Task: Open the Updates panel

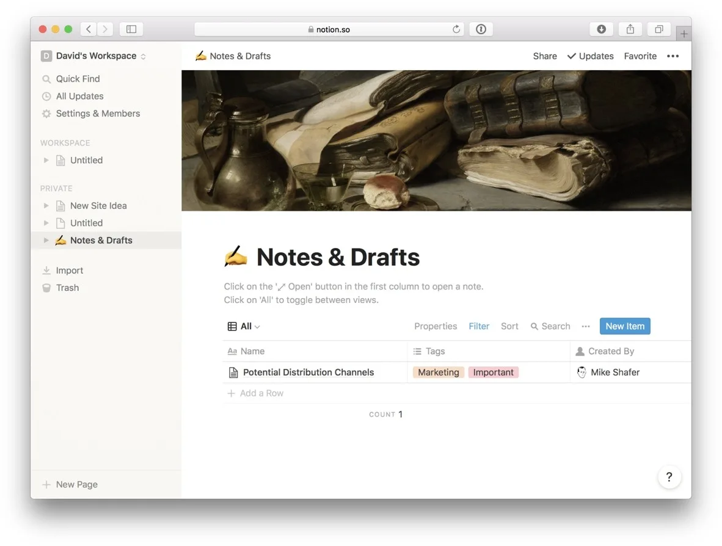Action: (590, 56)
